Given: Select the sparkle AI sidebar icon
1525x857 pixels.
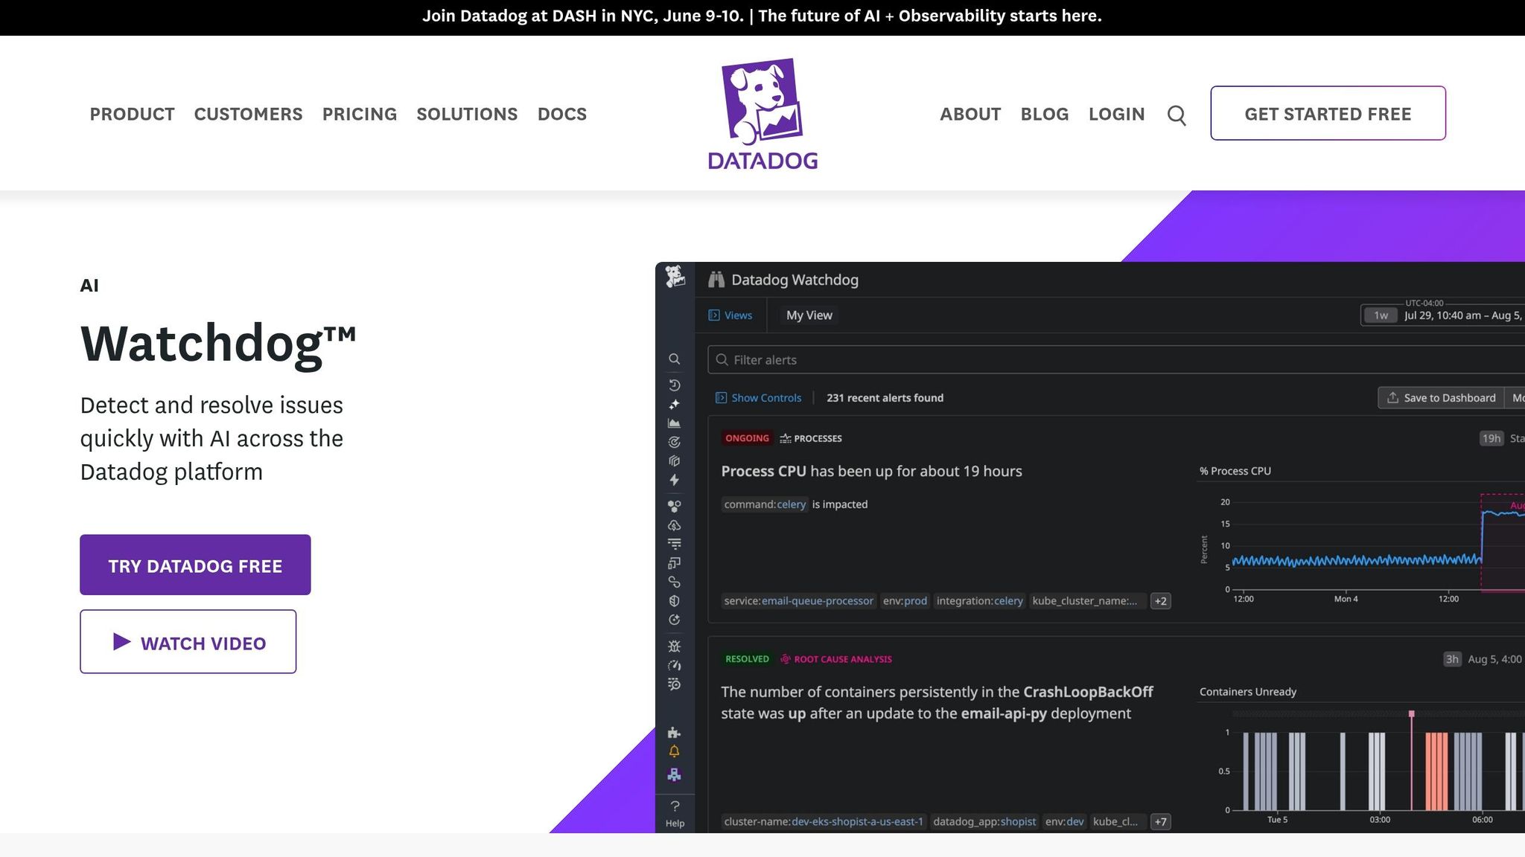Looking at the screenshot, I should point(674,405).
